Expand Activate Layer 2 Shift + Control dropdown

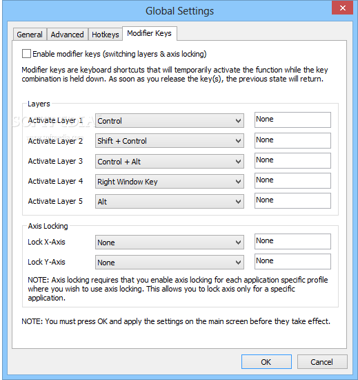point(169,141)
